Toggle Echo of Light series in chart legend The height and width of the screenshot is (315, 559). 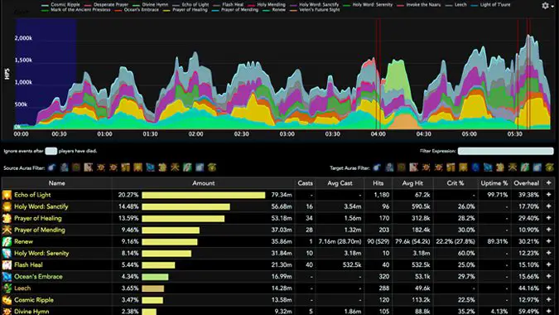coord(190,5)
